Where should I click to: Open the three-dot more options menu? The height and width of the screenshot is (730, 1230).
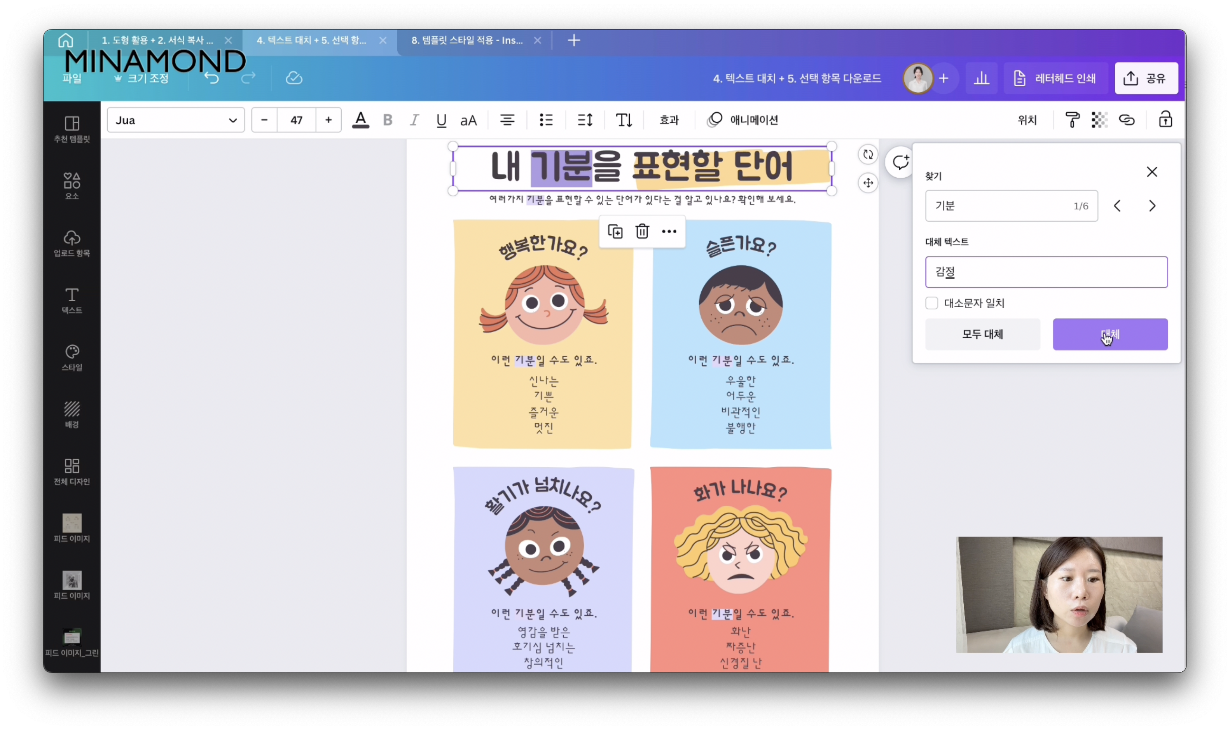[669, 231]
